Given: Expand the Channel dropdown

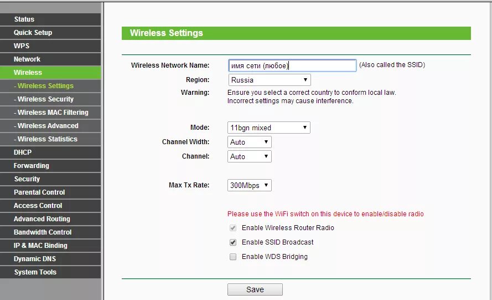Looking at the screenshot, I should tap(249, 156).
